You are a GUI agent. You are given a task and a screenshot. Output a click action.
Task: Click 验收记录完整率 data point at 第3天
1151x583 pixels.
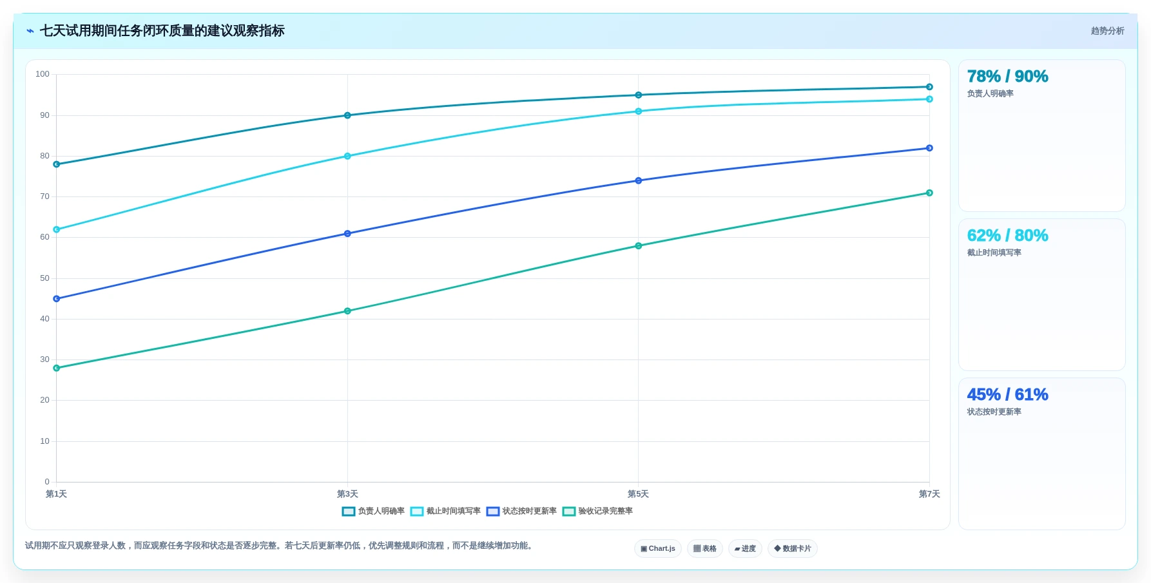pyautogui.click(x=347, y=311)
